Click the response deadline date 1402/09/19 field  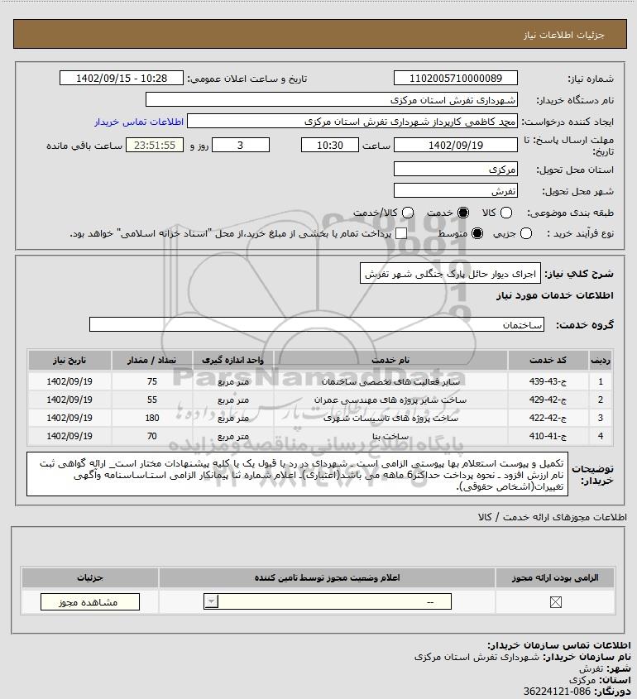coord(456,146)
